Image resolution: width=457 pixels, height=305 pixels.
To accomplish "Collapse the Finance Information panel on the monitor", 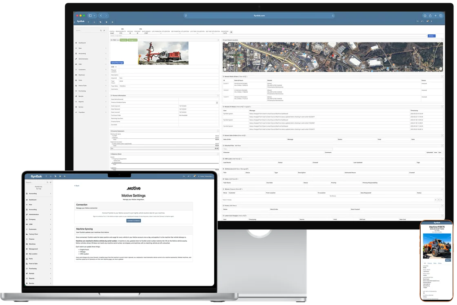I will [x=218, y=96].
